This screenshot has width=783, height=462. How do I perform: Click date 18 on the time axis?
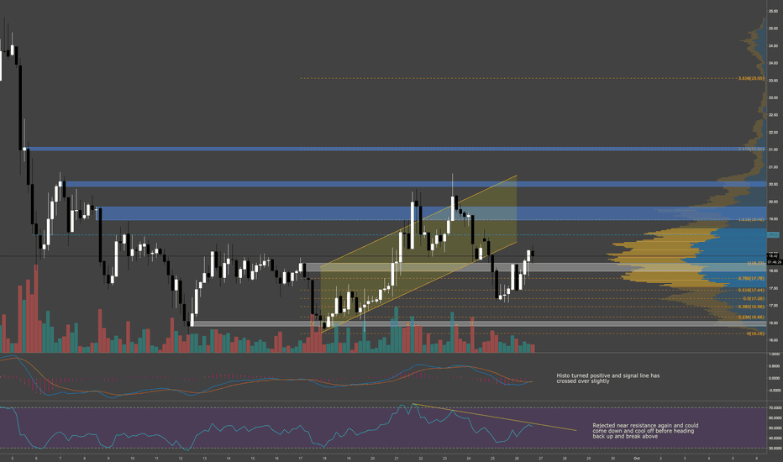pos(324,458)
